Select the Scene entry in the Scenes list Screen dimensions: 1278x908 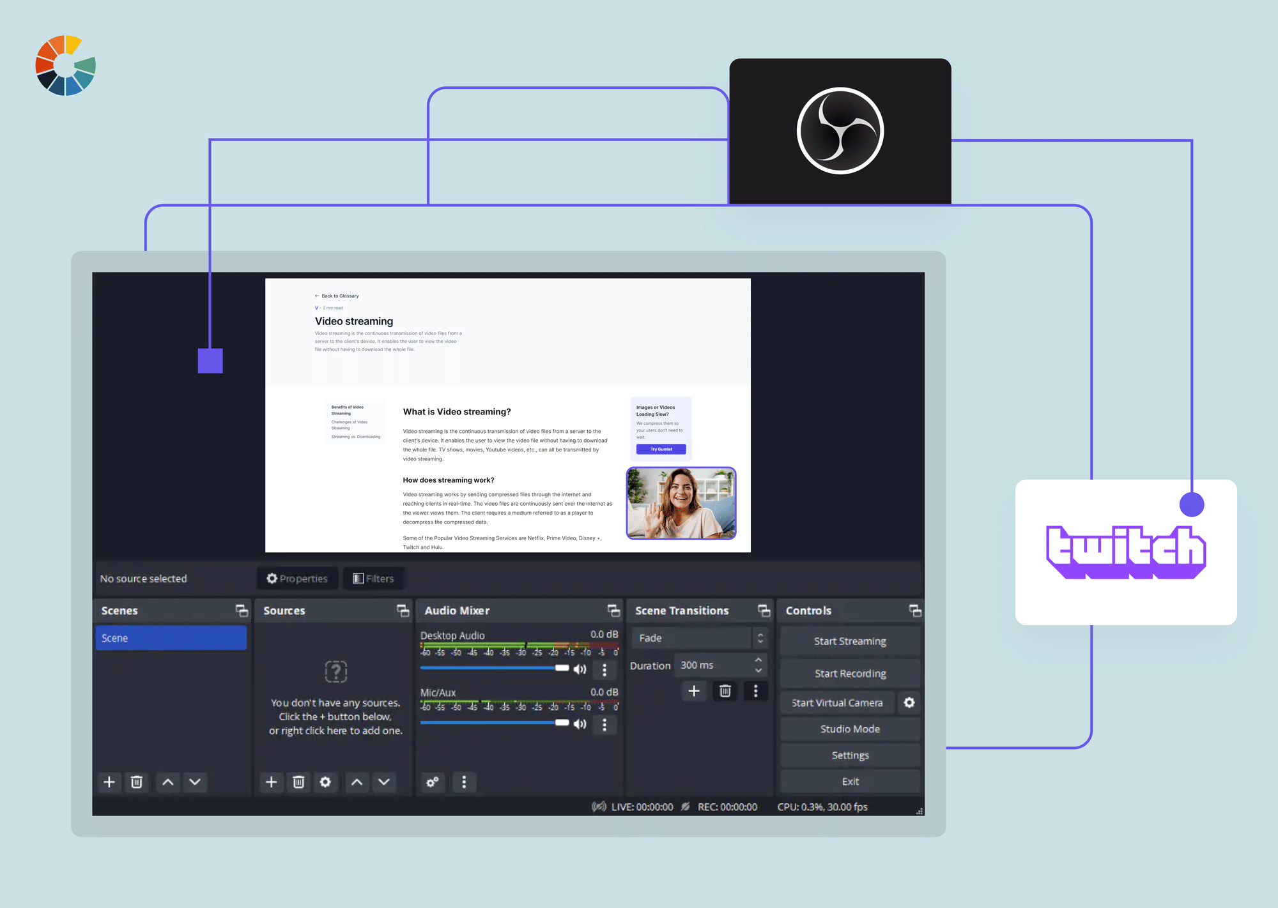pos(171,637)
